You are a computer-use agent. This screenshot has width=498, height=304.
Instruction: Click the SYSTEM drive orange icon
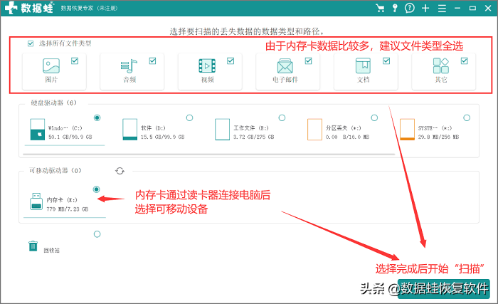[407, 129]
